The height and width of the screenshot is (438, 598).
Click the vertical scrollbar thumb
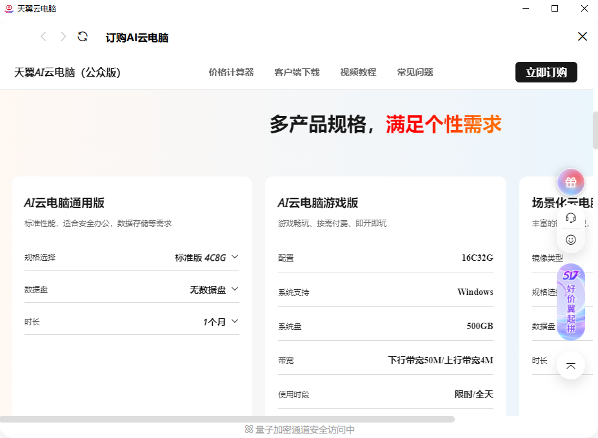tap(595, 130)
